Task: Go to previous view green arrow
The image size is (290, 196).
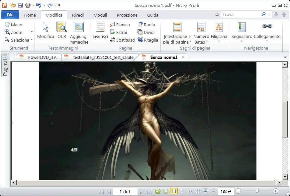Action: click(x=158, y=191)
